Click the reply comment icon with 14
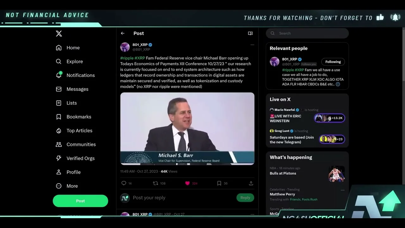This screenshot has width=405, height=228. point(124,183)
